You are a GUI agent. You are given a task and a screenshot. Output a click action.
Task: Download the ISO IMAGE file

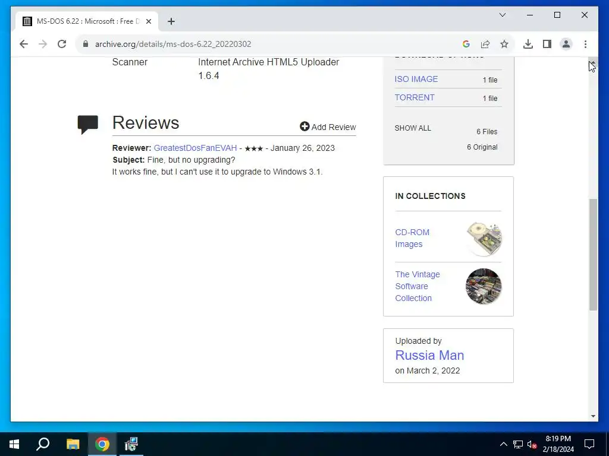416,79
